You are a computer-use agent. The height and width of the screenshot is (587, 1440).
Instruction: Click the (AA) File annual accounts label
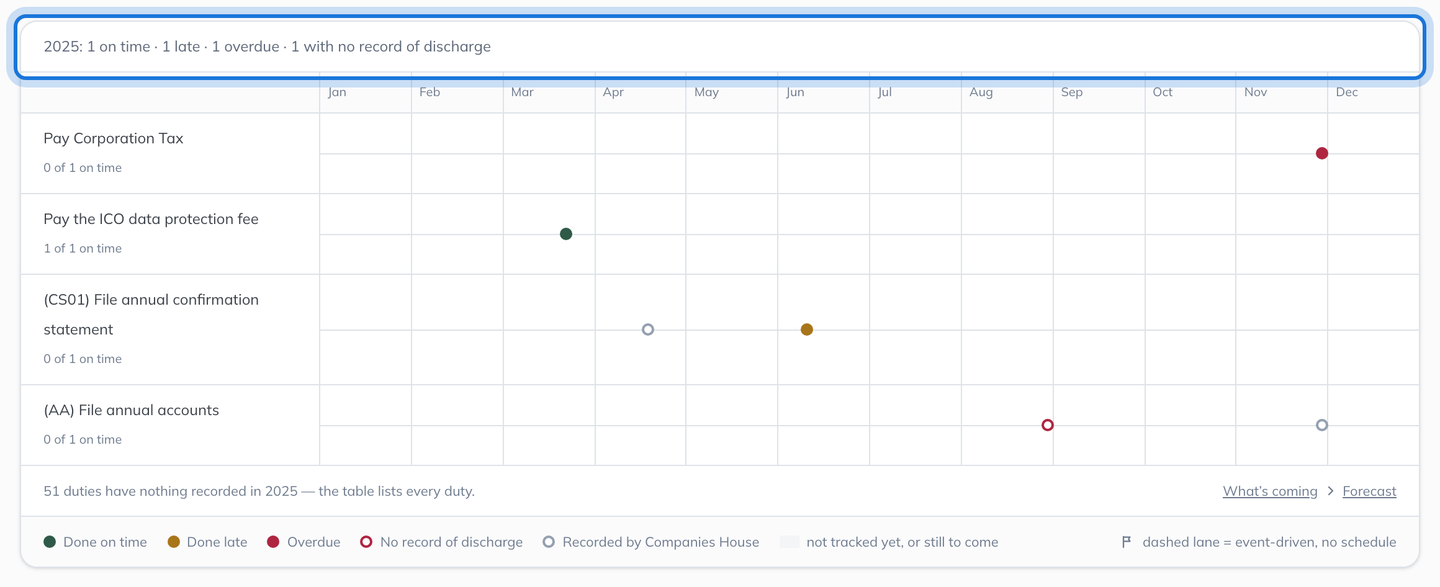131,410
